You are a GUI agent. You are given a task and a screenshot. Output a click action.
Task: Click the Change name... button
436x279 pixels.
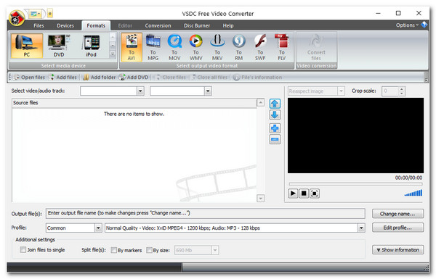[x=397, y=214]
